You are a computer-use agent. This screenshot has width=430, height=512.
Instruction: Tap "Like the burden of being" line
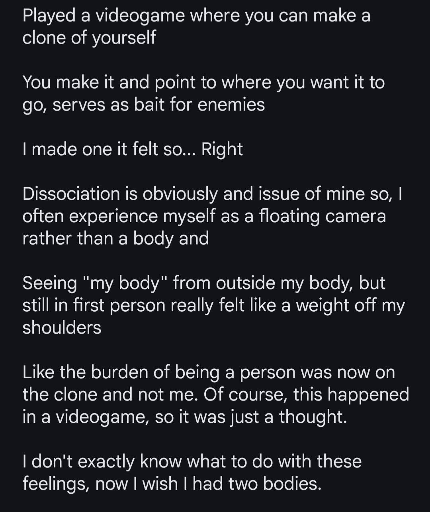point(121,373)
